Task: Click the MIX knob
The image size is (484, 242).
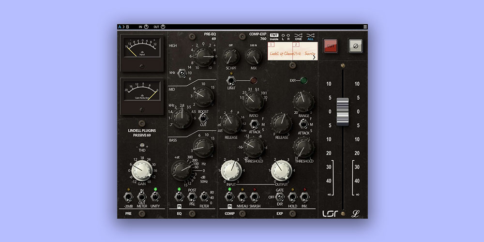Action: [x=254, y=57]
